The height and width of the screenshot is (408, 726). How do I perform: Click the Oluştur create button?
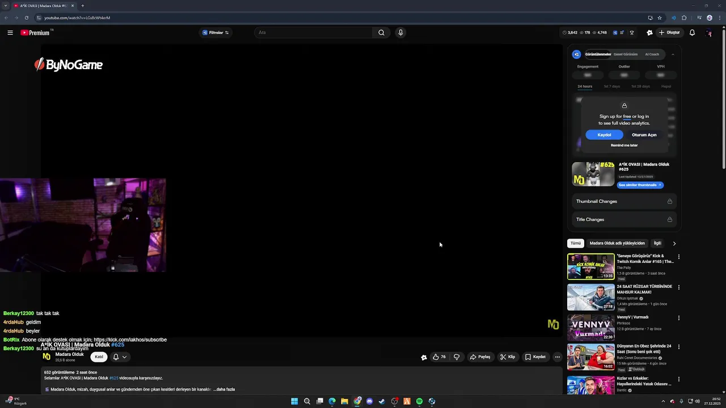[669, 33]
